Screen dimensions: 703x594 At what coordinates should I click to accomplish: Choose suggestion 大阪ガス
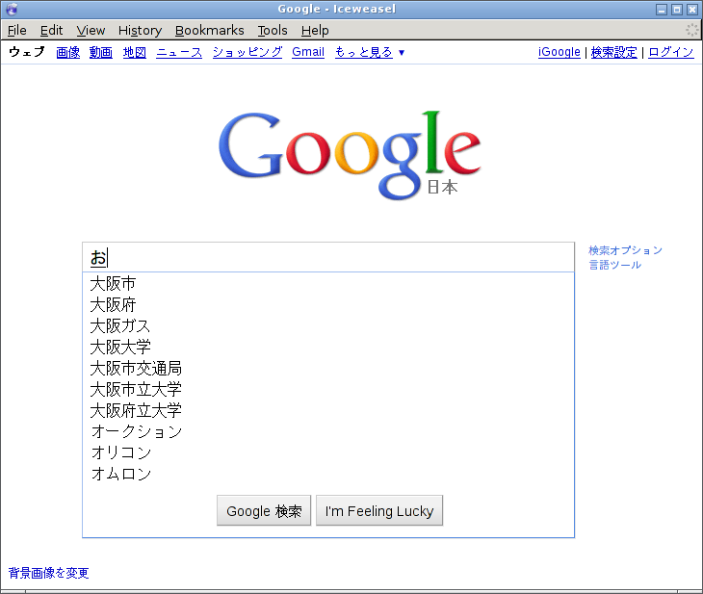328,326
